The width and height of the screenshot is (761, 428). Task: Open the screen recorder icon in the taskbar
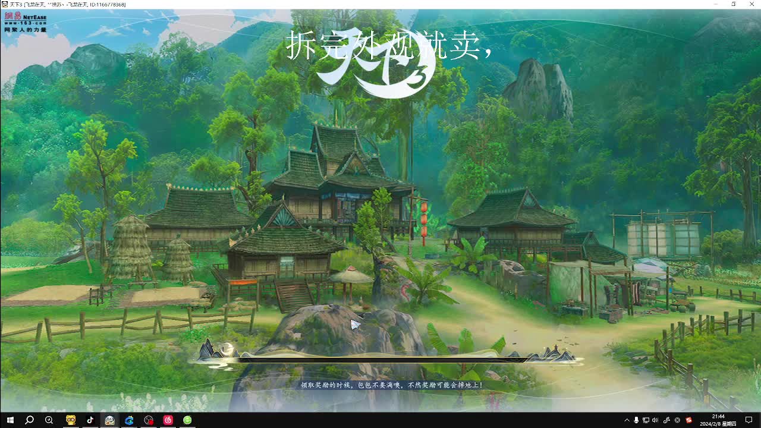[149, 420]
